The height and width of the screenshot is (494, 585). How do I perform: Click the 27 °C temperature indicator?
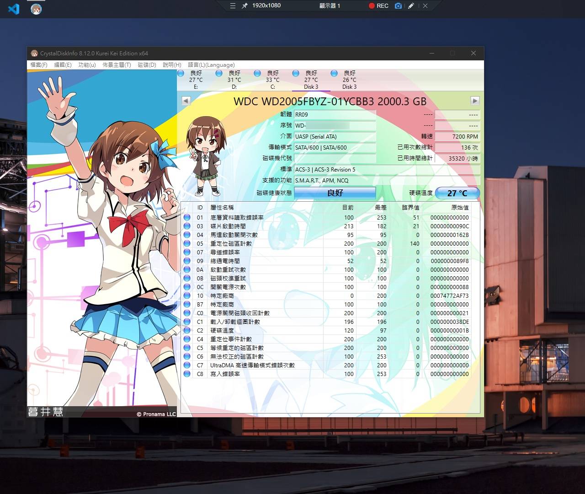click(457, 193)
